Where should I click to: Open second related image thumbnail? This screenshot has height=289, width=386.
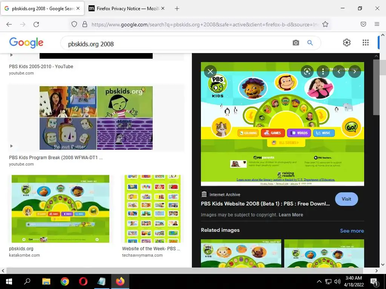[324, 253]
